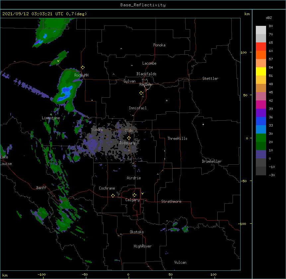Click the Strathmore label
286x279 pixels.
171,201
